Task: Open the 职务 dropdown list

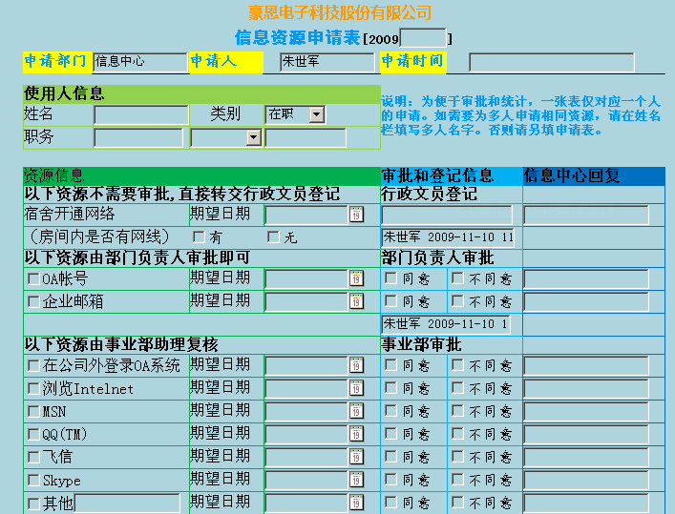Action: [253, 137]
